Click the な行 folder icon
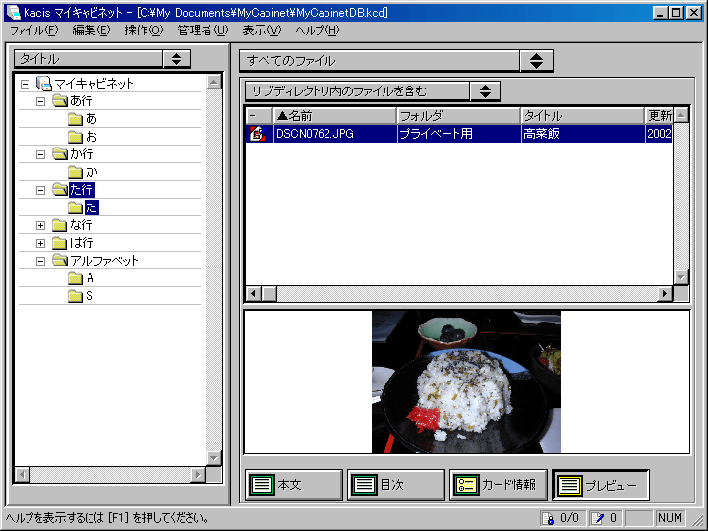Screen dimensions: 708x531 pos(59,225)
